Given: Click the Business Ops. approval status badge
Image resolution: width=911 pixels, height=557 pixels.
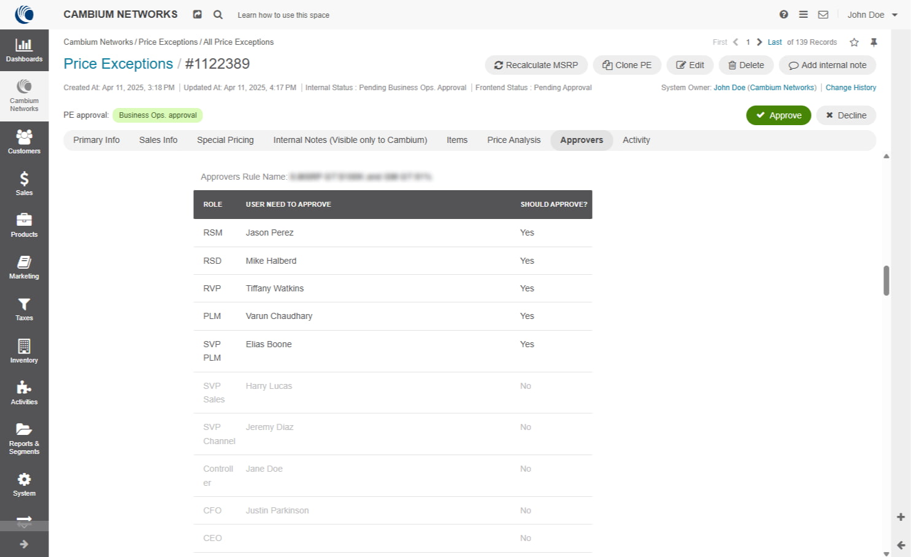Looking at the screenshot, I should [x=158, y=115].
